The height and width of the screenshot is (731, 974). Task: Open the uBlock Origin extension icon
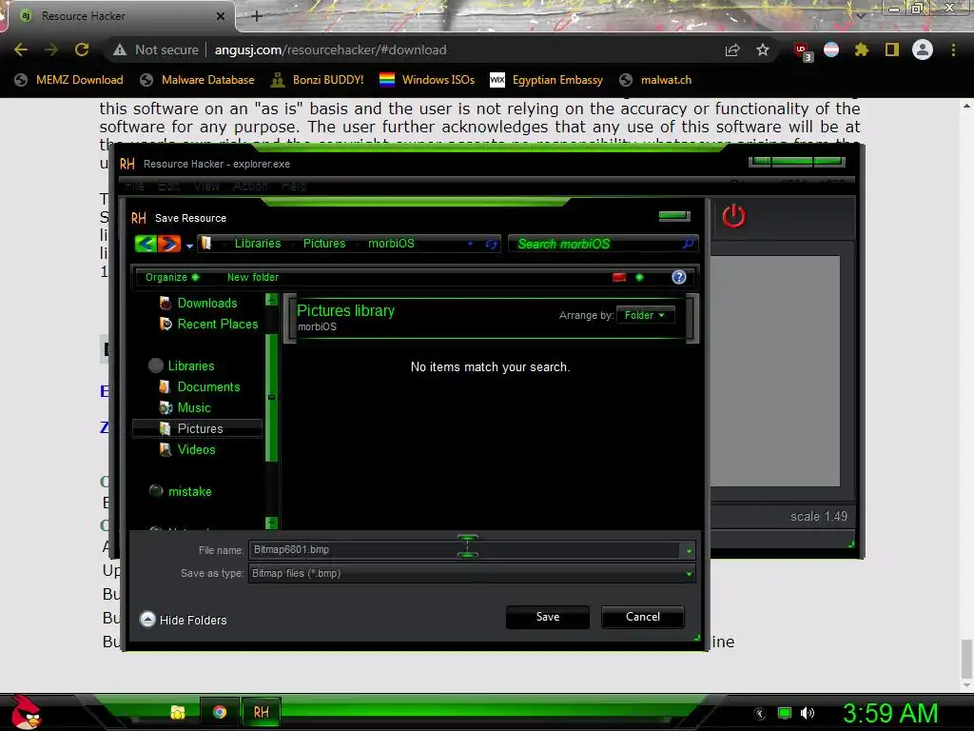click(x=802, y=51)
